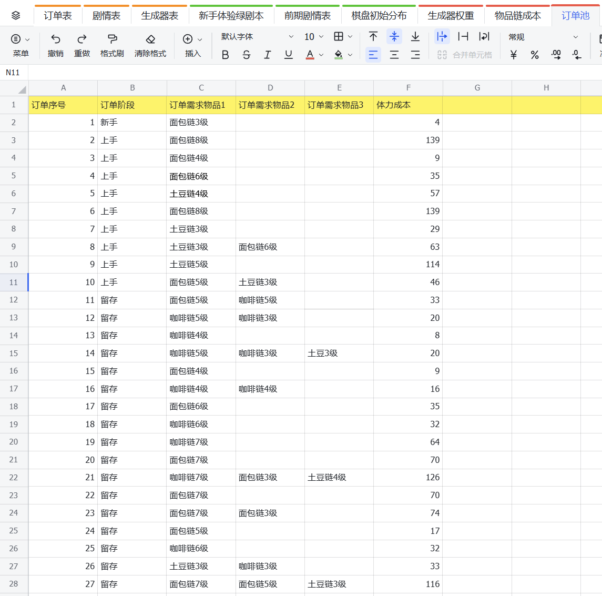The image size is (602, 596).
Task: Open the font family dropdown 默认字体
Action: (x=257, y=37)
